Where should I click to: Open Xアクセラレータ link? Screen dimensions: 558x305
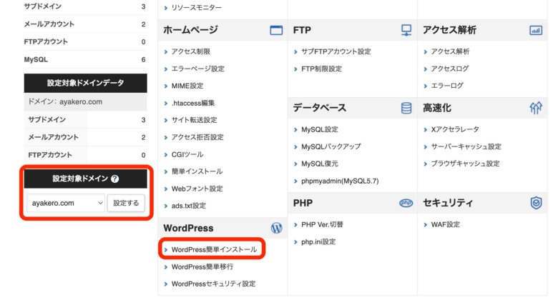coord(455,129)
